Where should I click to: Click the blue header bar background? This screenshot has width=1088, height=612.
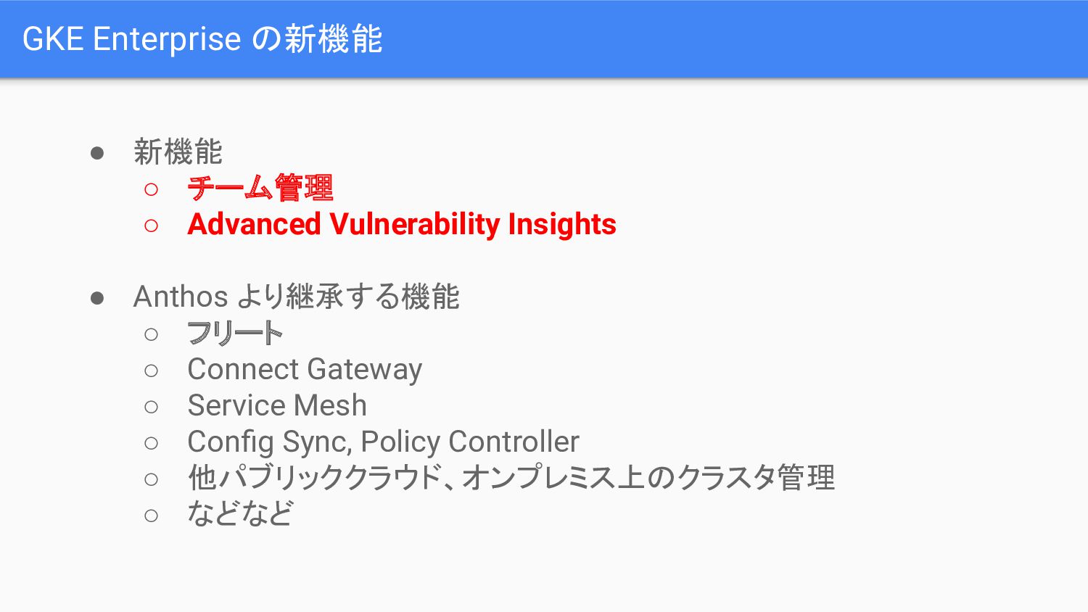click(725, 39)
